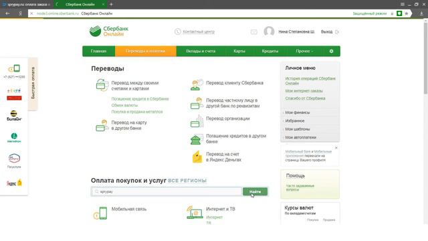Screen dimensions: 428x241
Task: Click the bookmark star icon
Action: [406, 13]
